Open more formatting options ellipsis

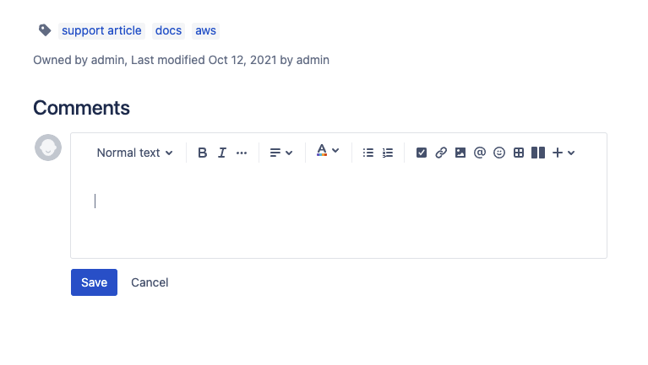click(242, 153)
